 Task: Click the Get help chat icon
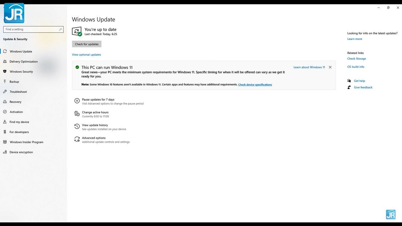(x=349, y=81)
